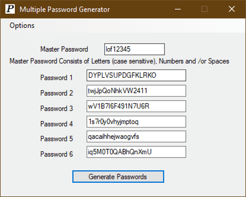246x197 pixels.
Task: Select the Password 5 output field
Action: [136, 136]
